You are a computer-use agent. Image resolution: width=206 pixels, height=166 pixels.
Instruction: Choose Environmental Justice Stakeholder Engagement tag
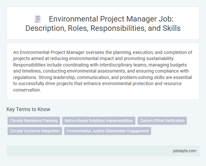tap(108, 131)
